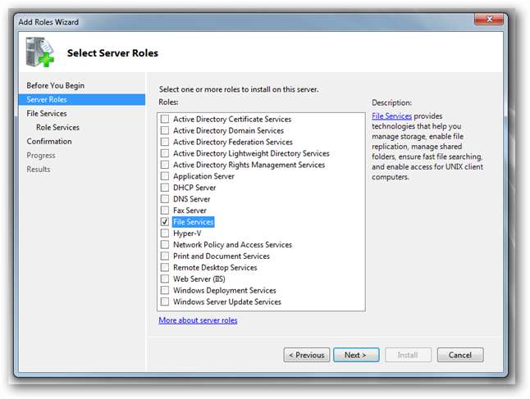Check Active Directory Rights Management Services box

pyautogui.click(x=165, y=165)
